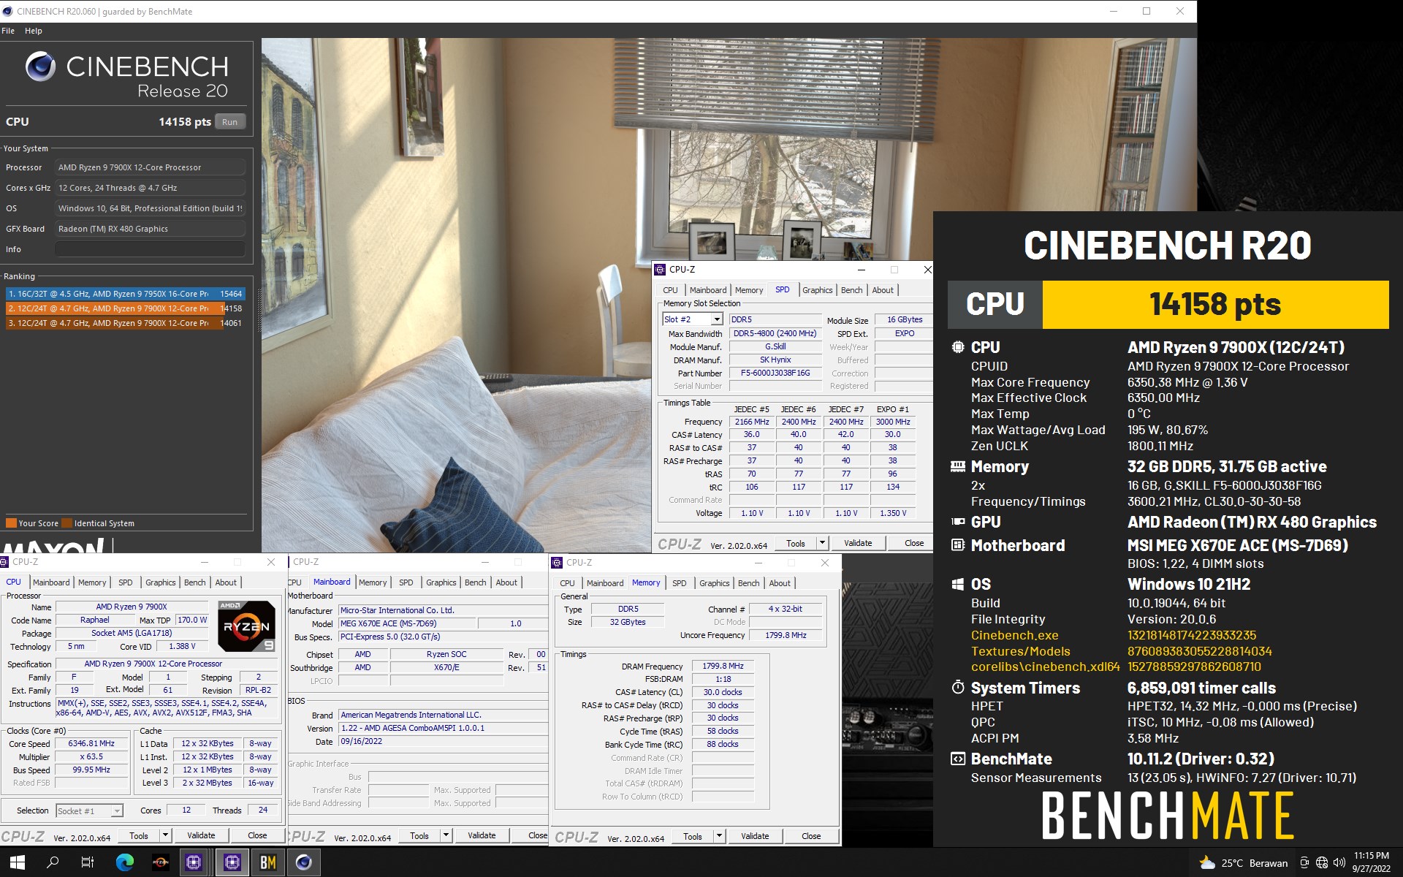Select ranking row 3 score 14061
1403x877 pixels.
click(x=125, y=323)
